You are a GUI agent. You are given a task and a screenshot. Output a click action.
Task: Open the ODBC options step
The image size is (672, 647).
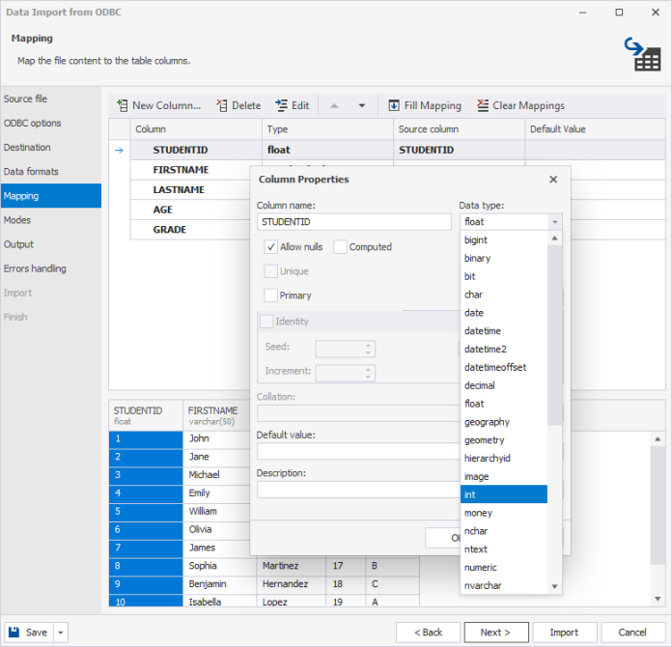[x=32, y=124]
